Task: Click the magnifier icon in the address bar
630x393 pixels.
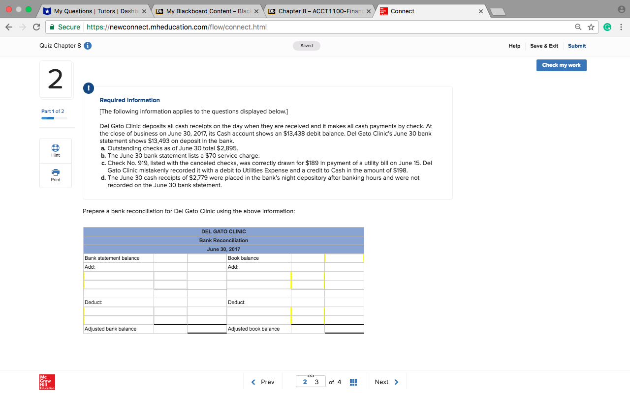Action: click(x=577, y=27)
